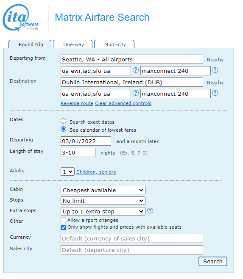This screenshot has height=279, width=243.
Task: Click the Reverse route link
Action: tap(77, 103)
